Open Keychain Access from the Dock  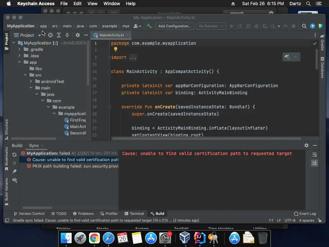click(x=213, y=238)
